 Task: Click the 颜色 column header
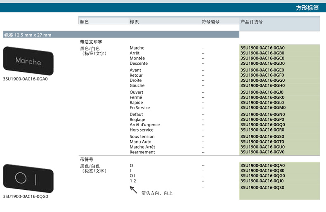(x=84, y=22)
